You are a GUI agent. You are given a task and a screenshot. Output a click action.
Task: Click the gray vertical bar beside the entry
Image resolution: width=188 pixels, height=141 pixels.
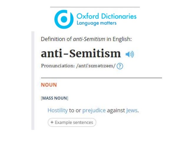click(x=33, y=80)
